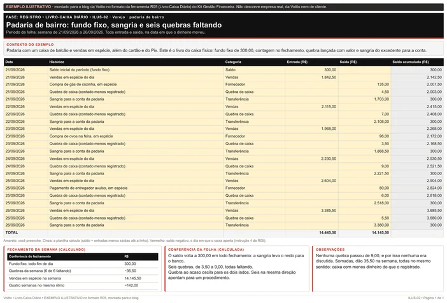Click saldo value '2.824,00'
The height and width of the screenshot is (303, 447).
[x=434, y=188]
